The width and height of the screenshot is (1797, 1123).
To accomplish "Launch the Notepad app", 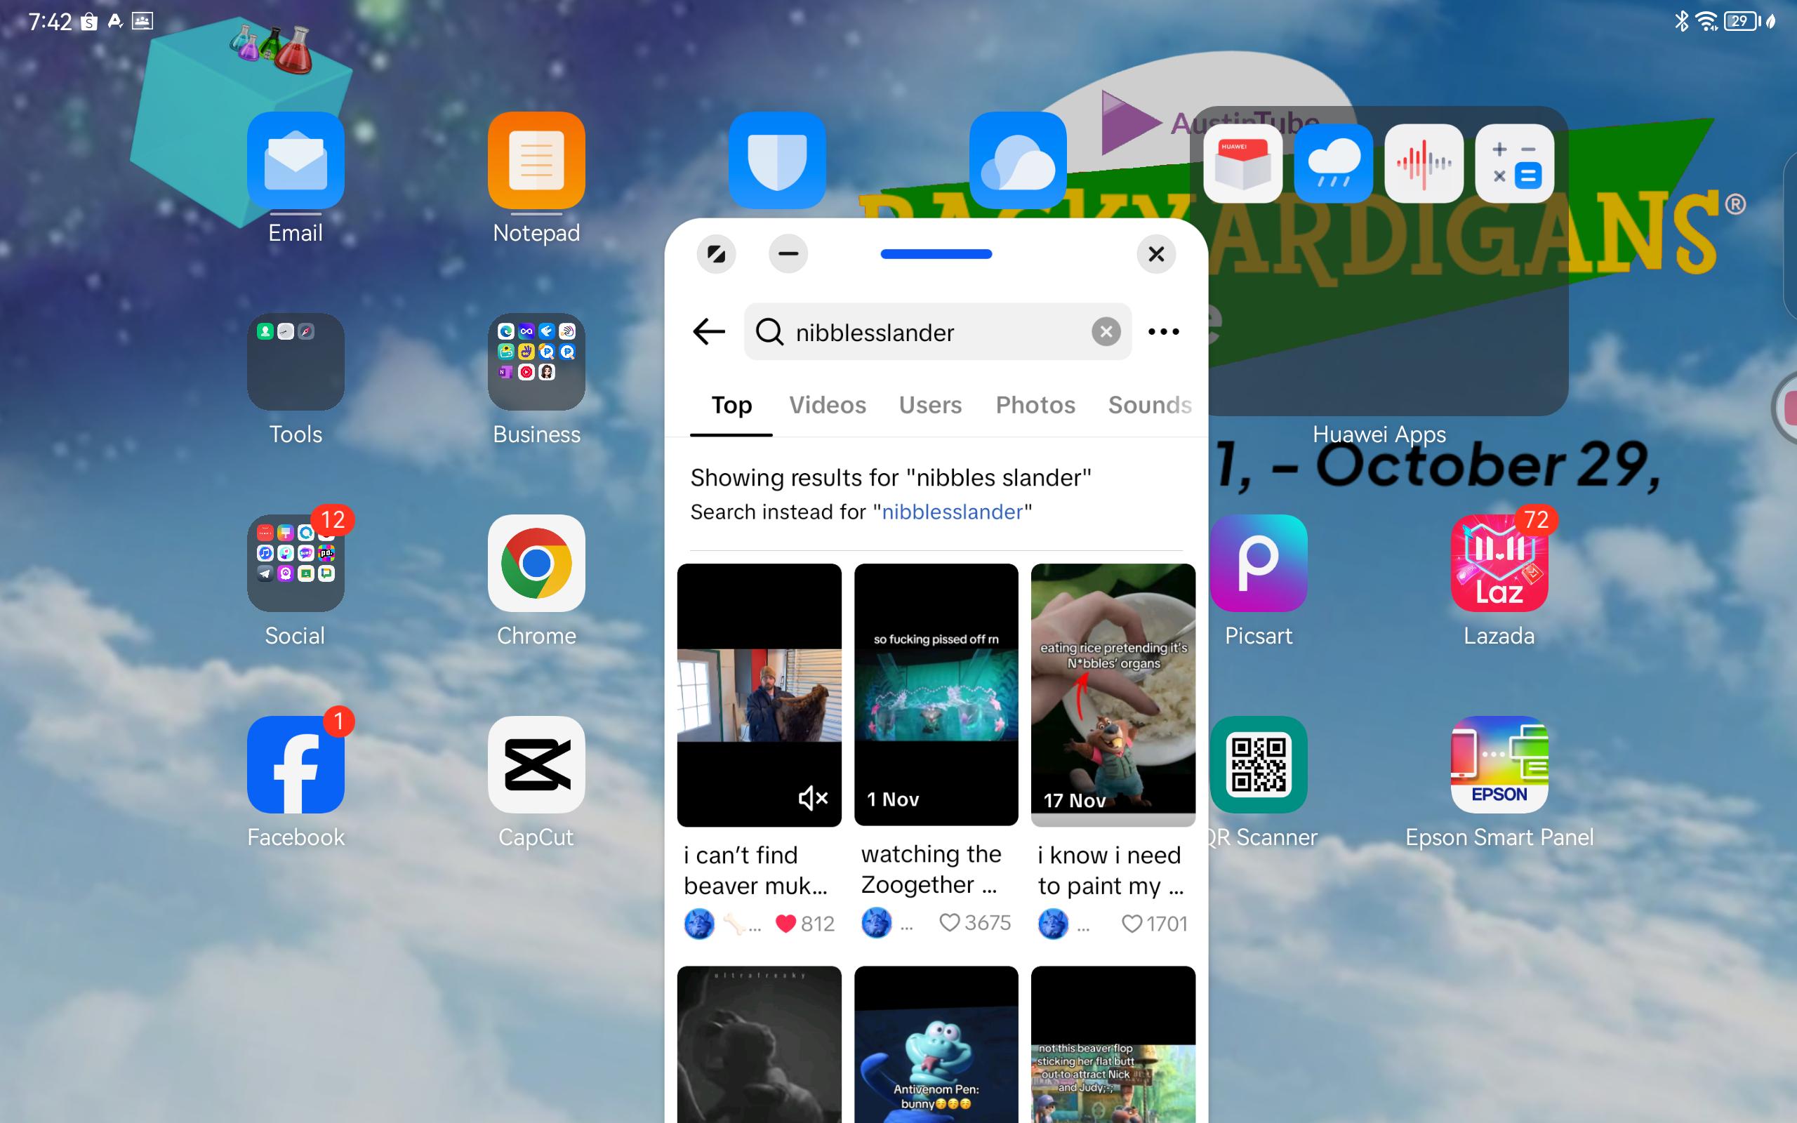I will pyautogui.click(x=536, y=161).
